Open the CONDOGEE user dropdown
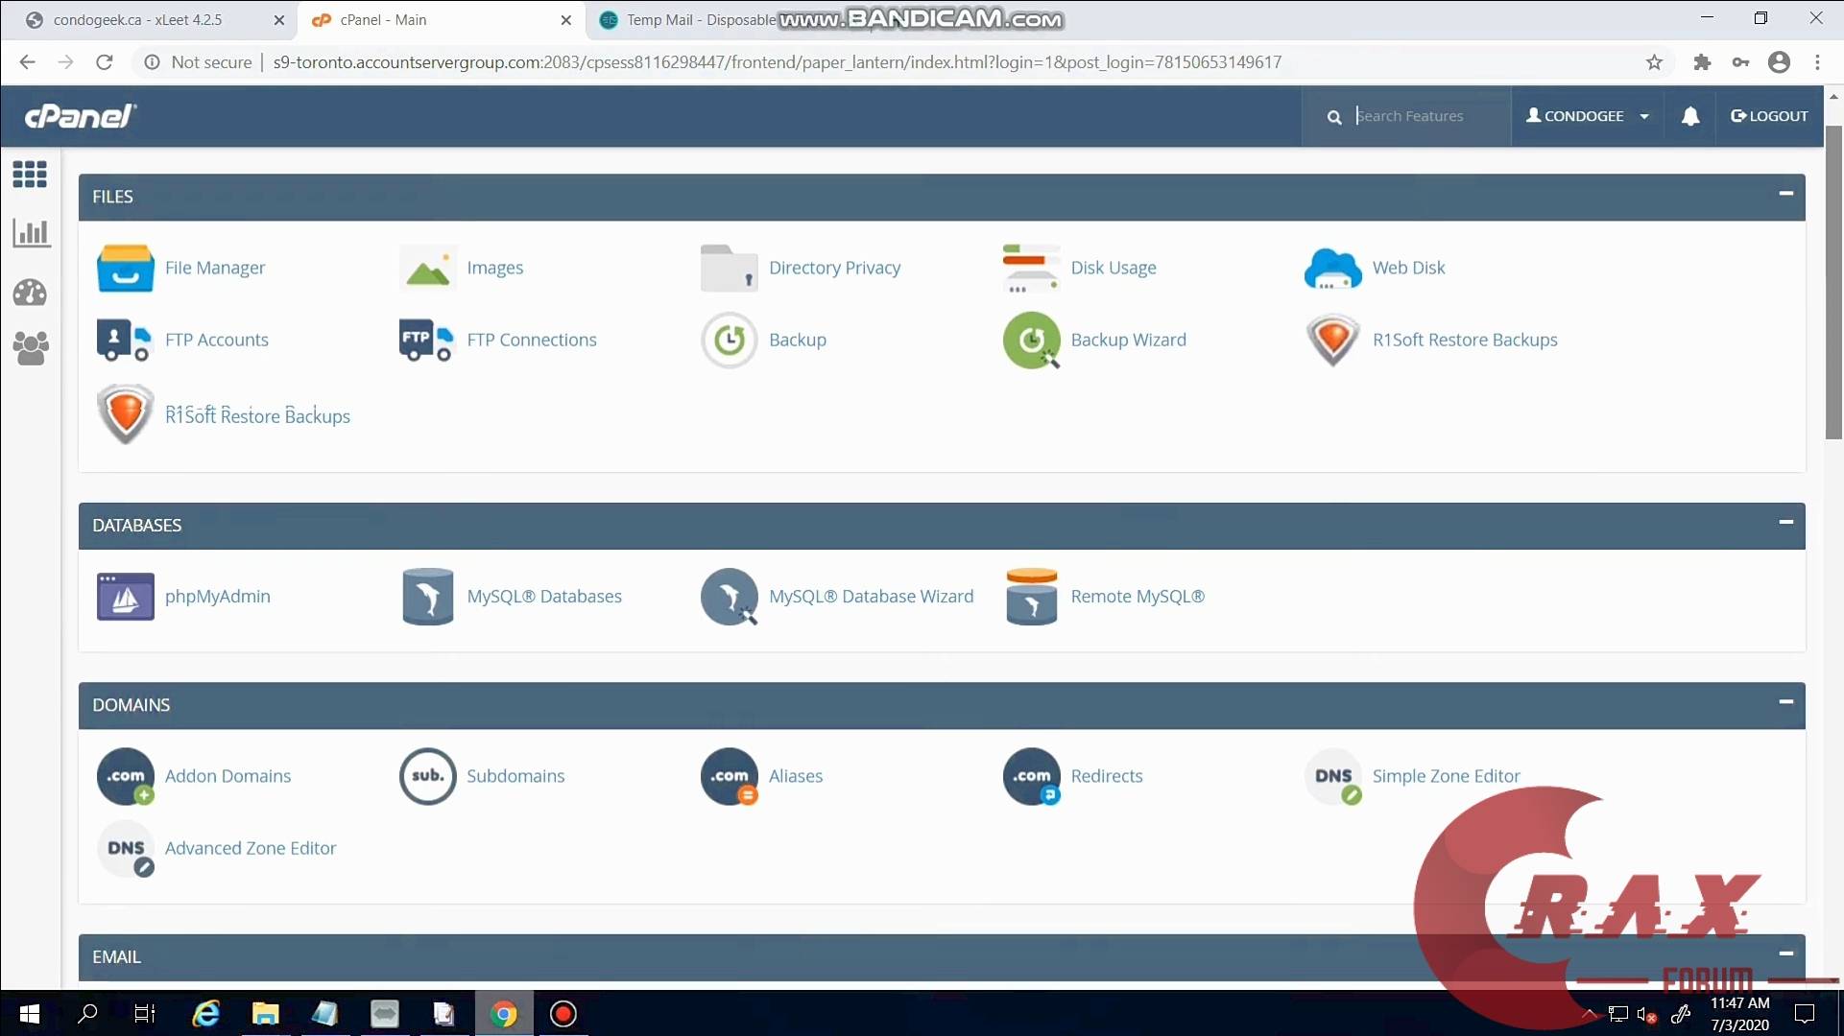This screenshot has height=1036, width=1844. [x=1587, y=116]
